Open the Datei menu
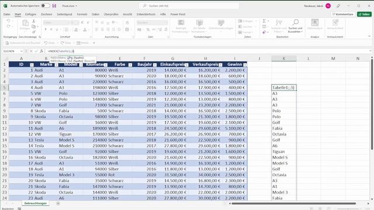Image resolution: width=374 pixels, height=210 pixels. tap(6, 14)
